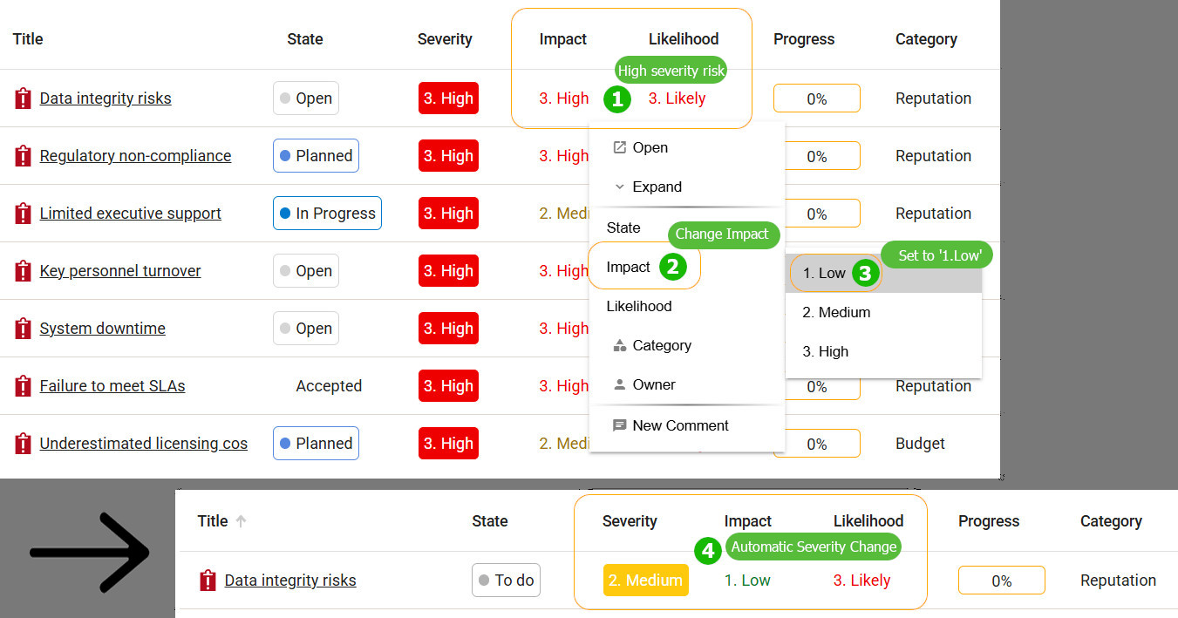Click the Category shapes icon in menu
1178x618 pixels.
[x=620, y=345]
